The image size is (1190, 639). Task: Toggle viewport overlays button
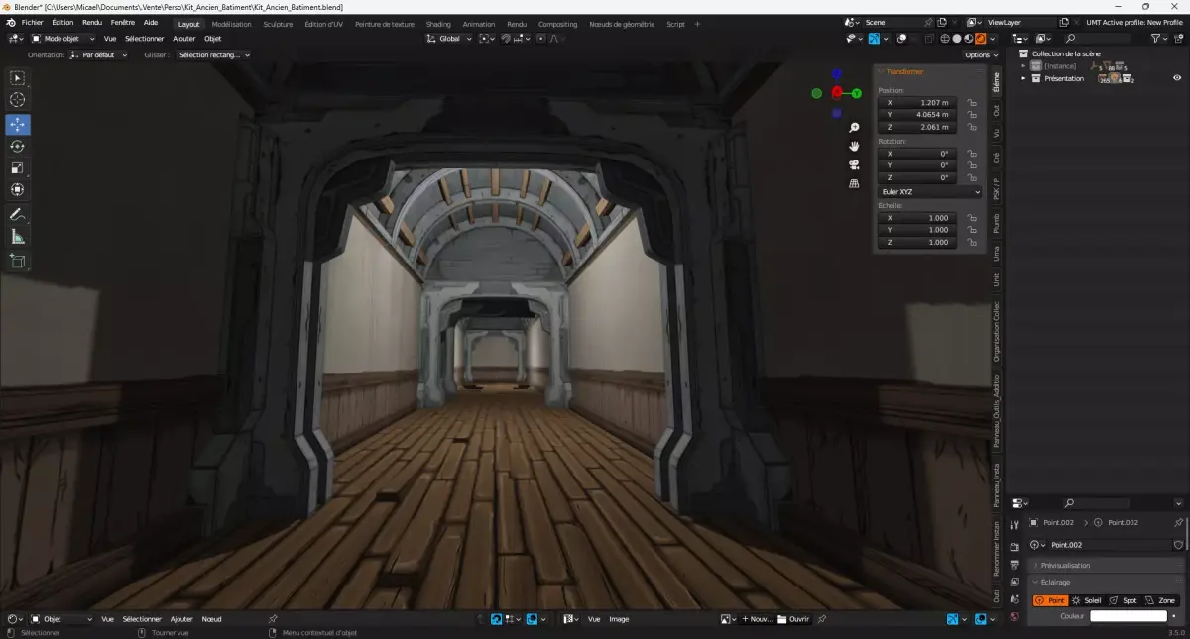(x=901, y=38)
